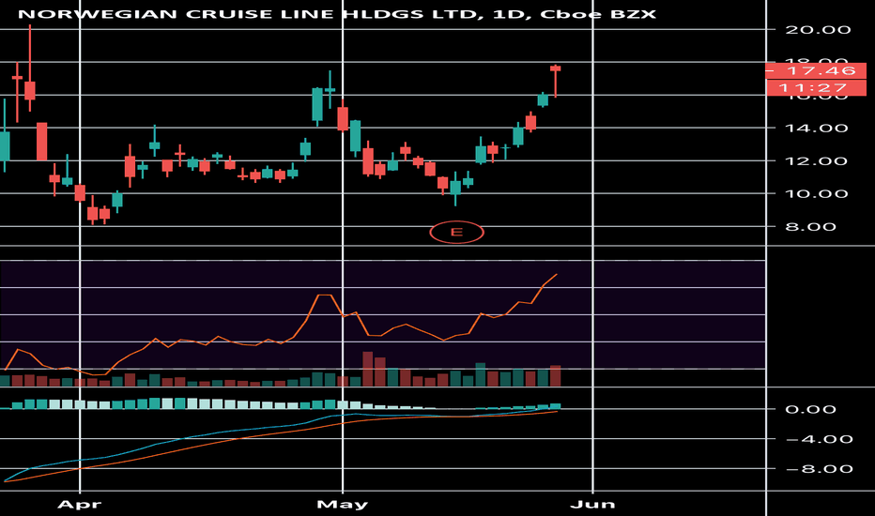Viewport: 875px width, 516px height.
Task: Click the latest red candle near 17.46
Action: click(x=555, y=68)
